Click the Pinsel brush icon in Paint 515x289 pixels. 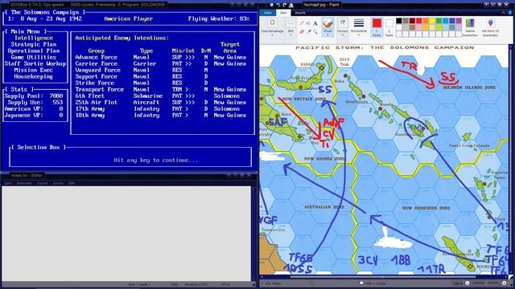328,23
